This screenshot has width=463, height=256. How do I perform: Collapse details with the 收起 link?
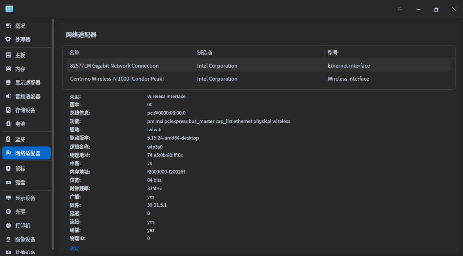pyautogui.click(x=74, y=248)
